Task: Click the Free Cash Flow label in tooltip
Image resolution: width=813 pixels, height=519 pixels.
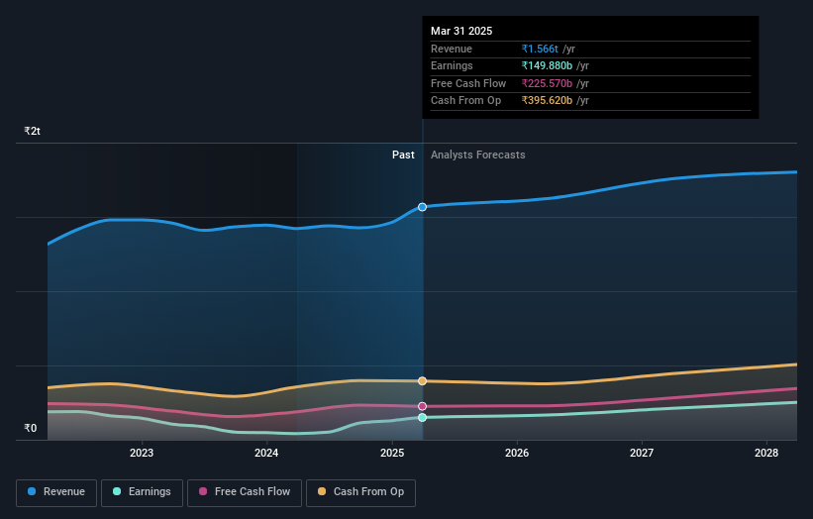Action: pyautogui.click(x=468, y=83)
